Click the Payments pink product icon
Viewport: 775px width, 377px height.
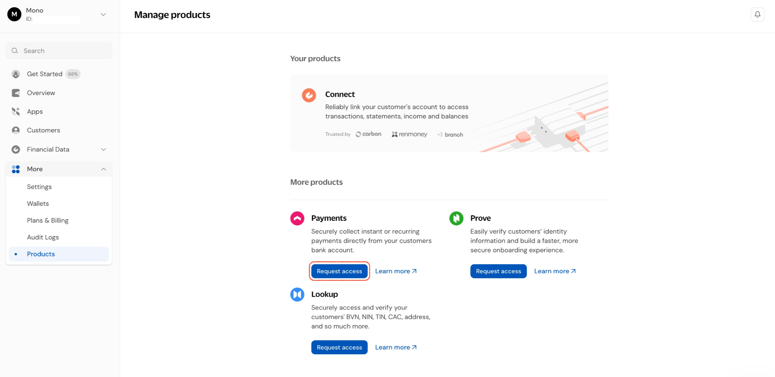point(297,218)
